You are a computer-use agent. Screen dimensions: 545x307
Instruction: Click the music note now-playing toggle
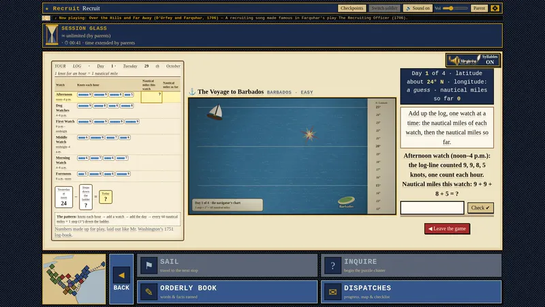[x=46, y=18]
